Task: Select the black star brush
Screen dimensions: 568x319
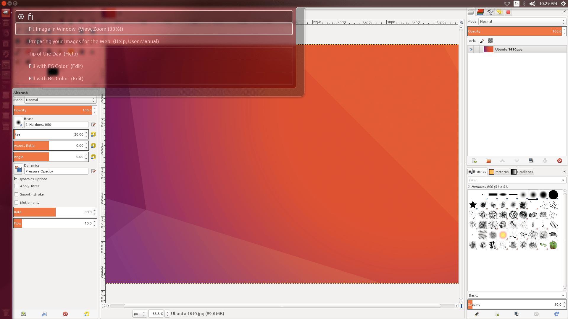Action: click(473, 204)
